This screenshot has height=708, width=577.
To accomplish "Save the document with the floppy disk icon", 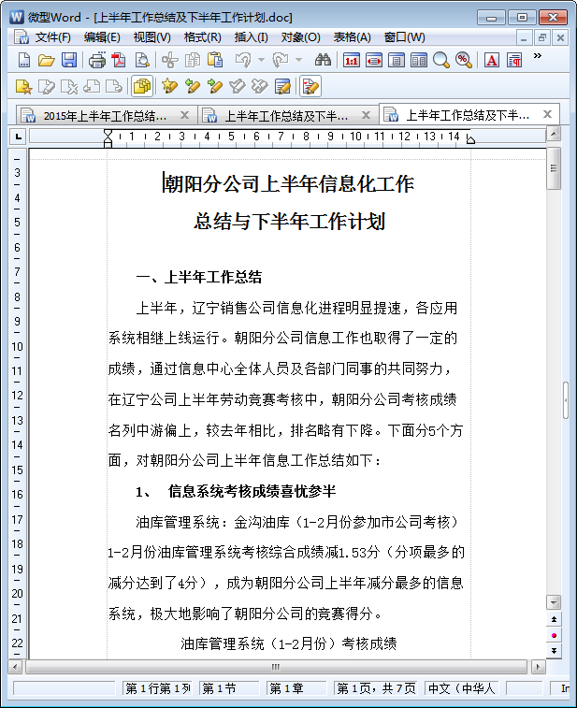I will [x=68, y=60].
